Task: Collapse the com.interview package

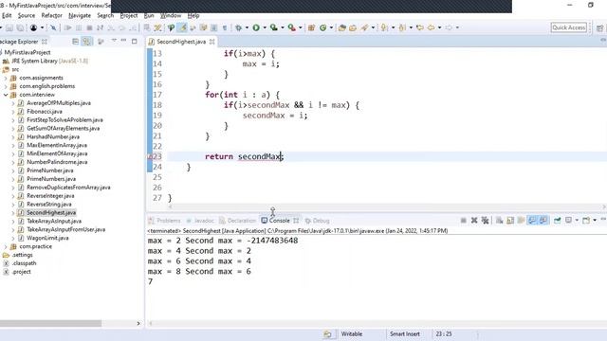Action: (x=6, y=95)
